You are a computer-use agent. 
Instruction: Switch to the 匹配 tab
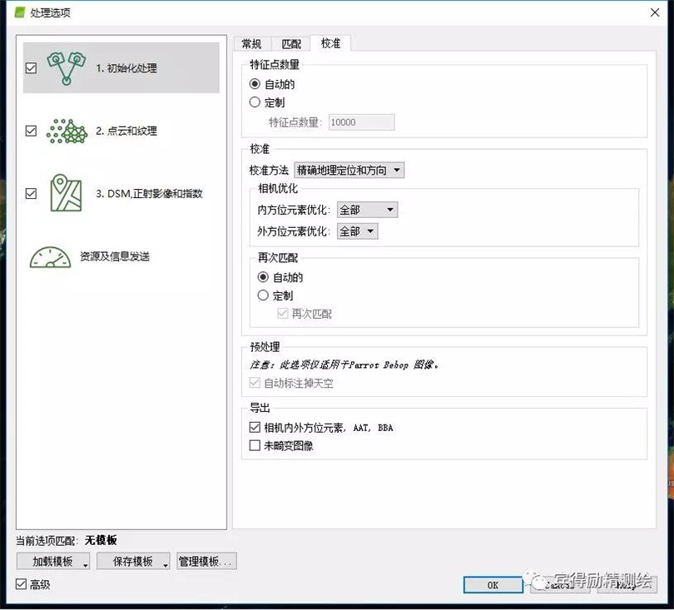(x=291, y=43)
